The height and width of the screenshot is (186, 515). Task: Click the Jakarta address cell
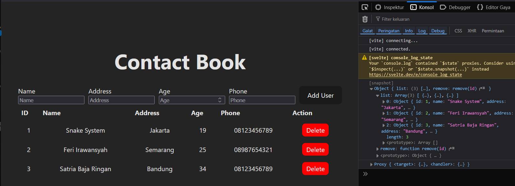pos(159,130)
